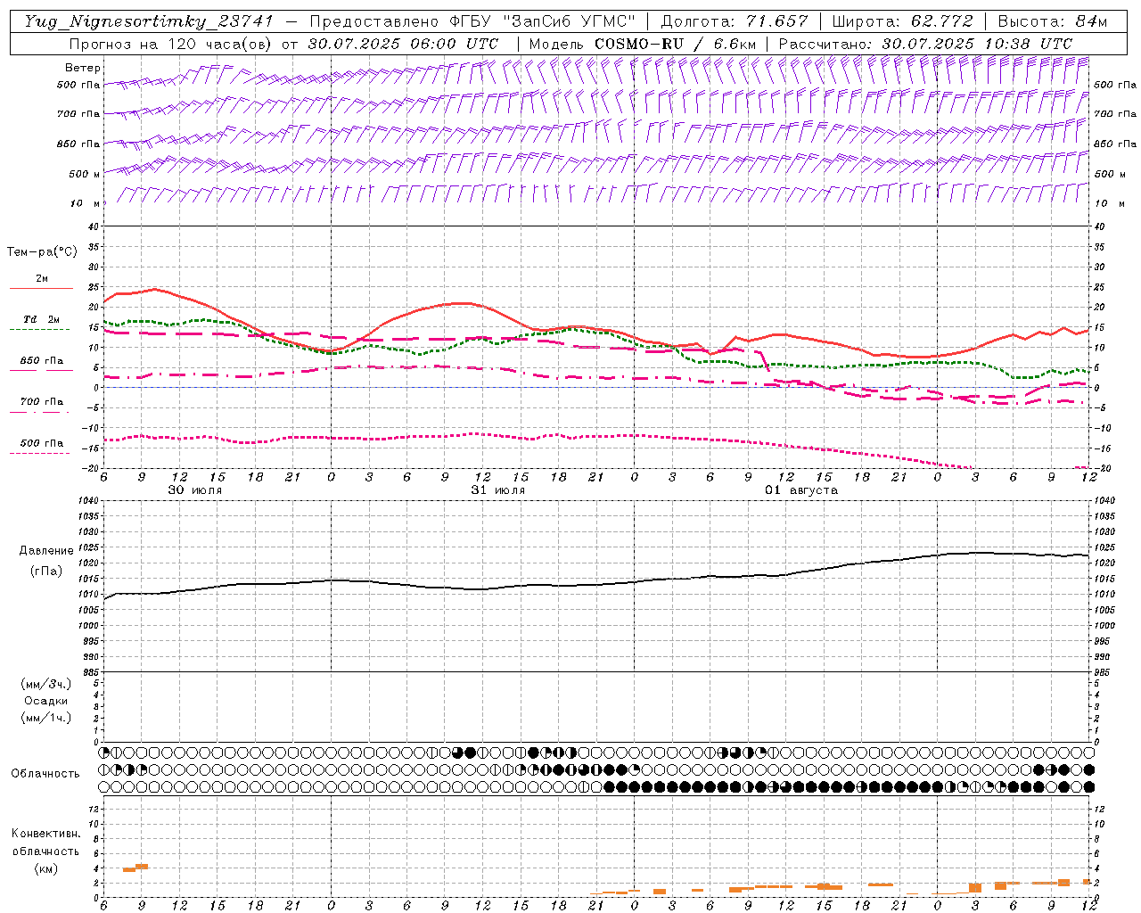
Task: Click the solid line sample under '2м' legend
Action: click(x=41, y=288)
